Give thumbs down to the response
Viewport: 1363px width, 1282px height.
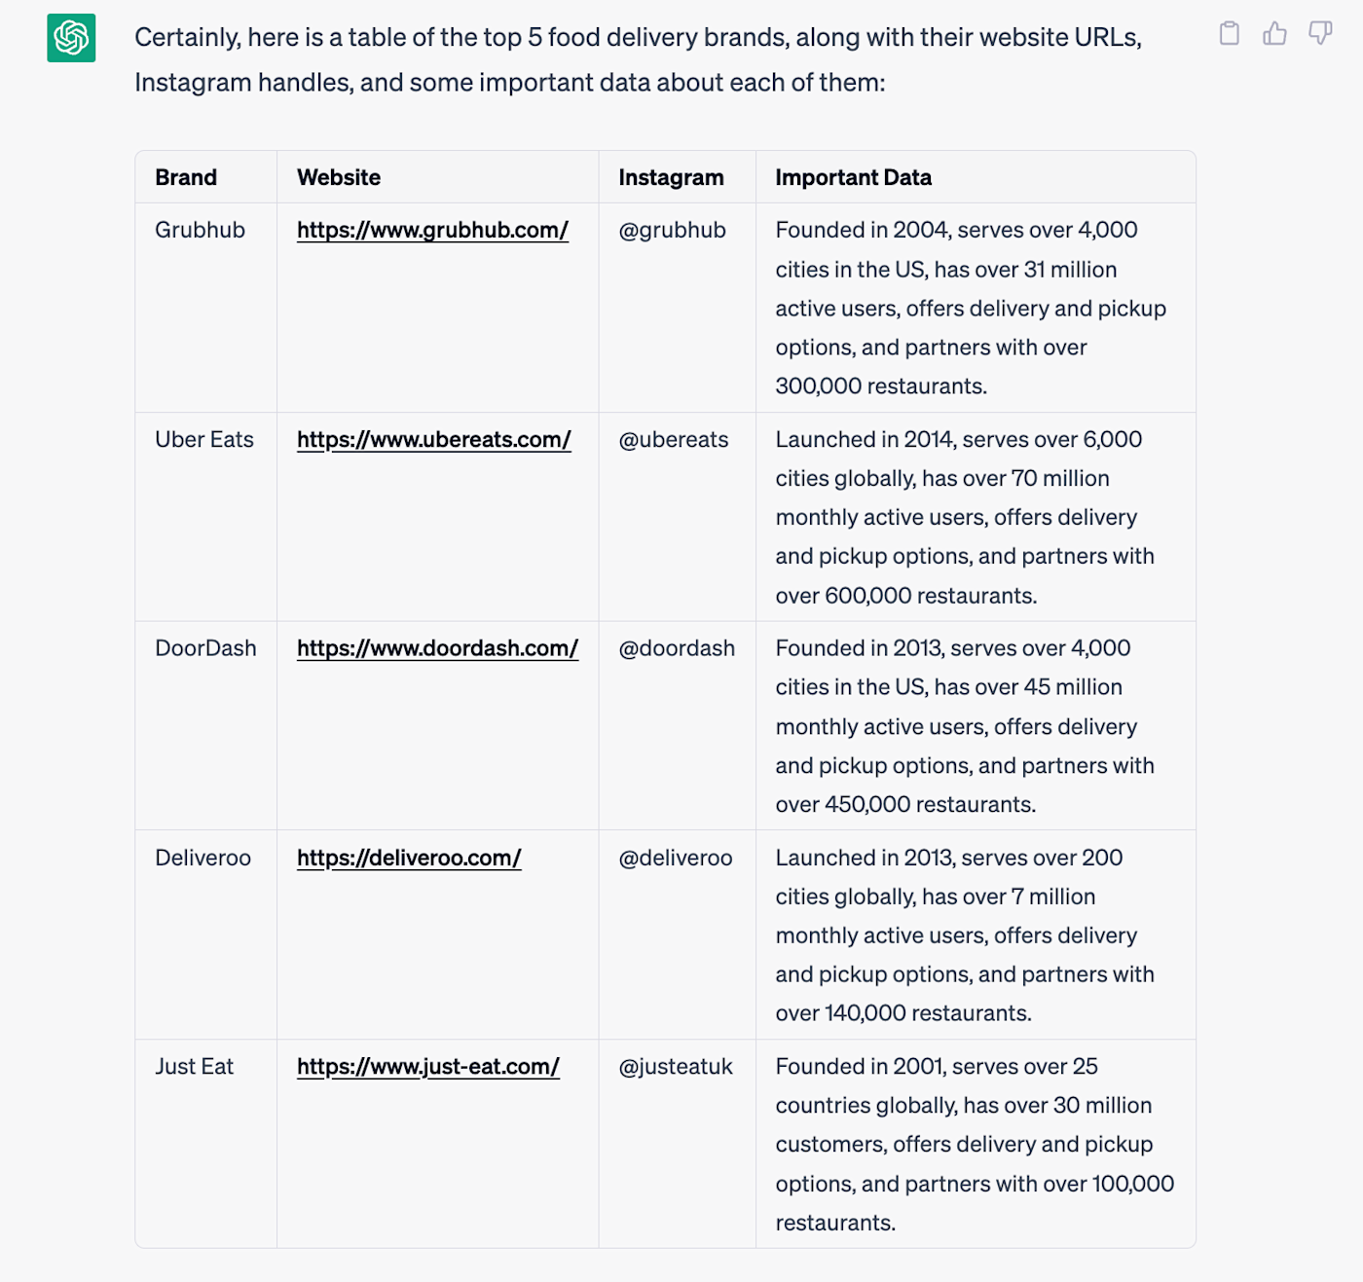[1320, 34]
